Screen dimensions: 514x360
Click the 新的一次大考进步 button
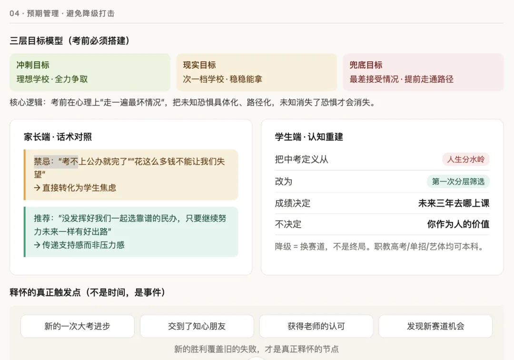[x=77, y=326]
